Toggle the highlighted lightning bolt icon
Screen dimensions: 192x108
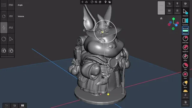pos(4,28)
